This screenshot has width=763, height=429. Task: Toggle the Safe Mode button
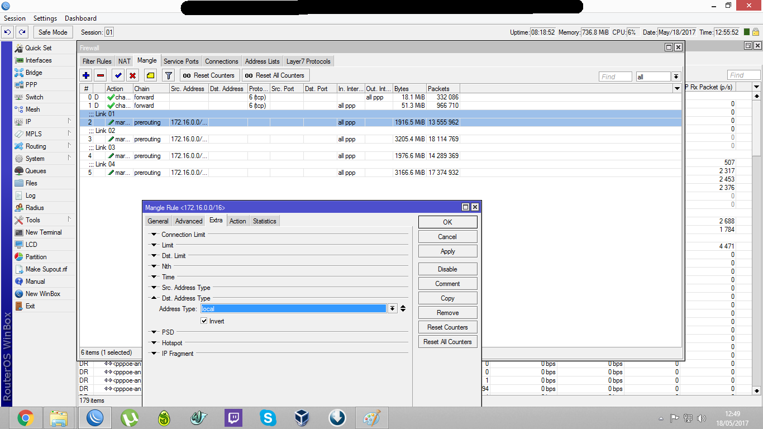(x=53, y=32)
